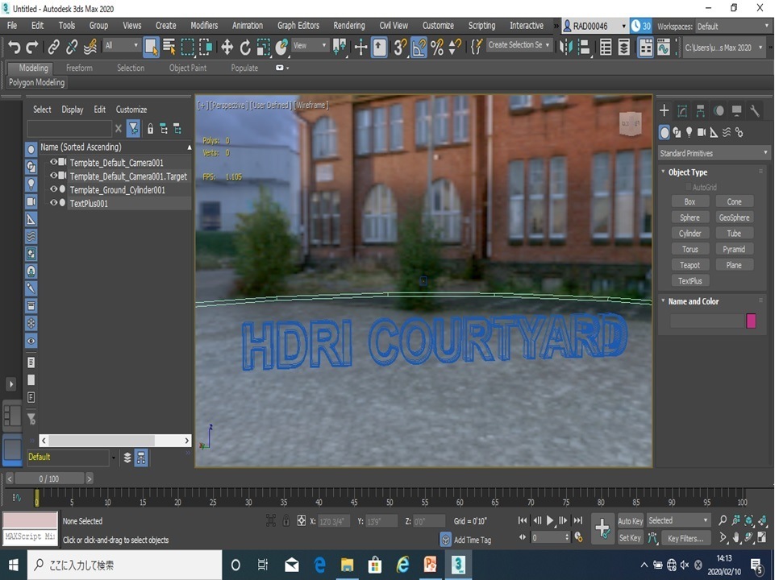The height and width of the screenshot is (580, 775).
Task: Click the Play Animation button
Action: [x=550, y=520]
